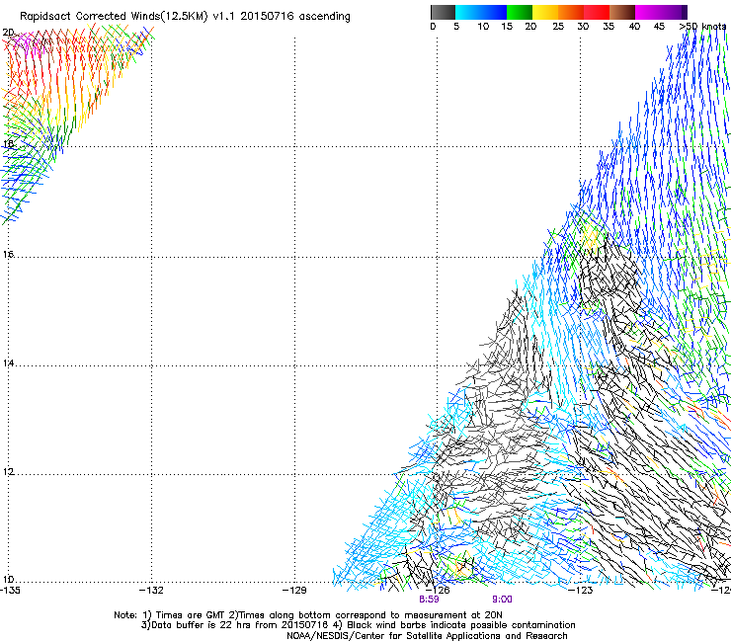Select the red 30-35 knots color segment
731x642 pixels.
click(x=597, y=12)
